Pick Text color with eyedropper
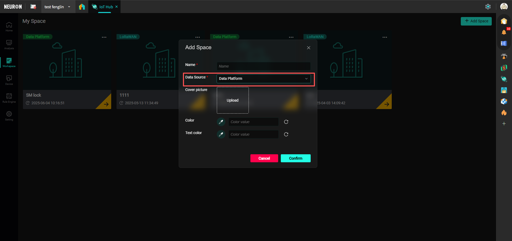The width and height of the screenshot is (512, 241). click(221, 134)
